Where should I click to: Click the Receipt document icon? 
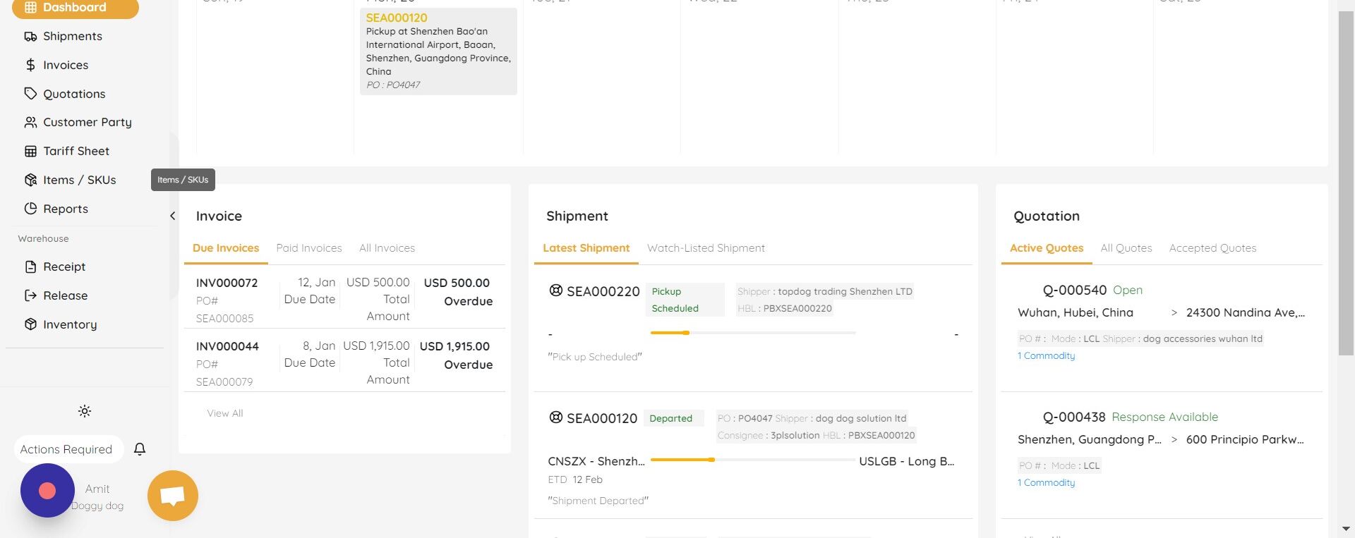coord(30,267)
